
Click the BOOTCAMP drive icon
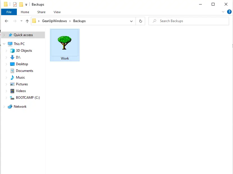12,98
